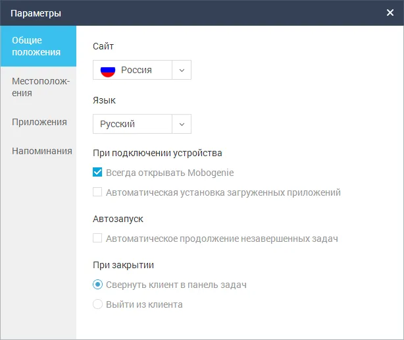Switch to Общие положения tab
The image size is (404, 340).
pos(38,46)
